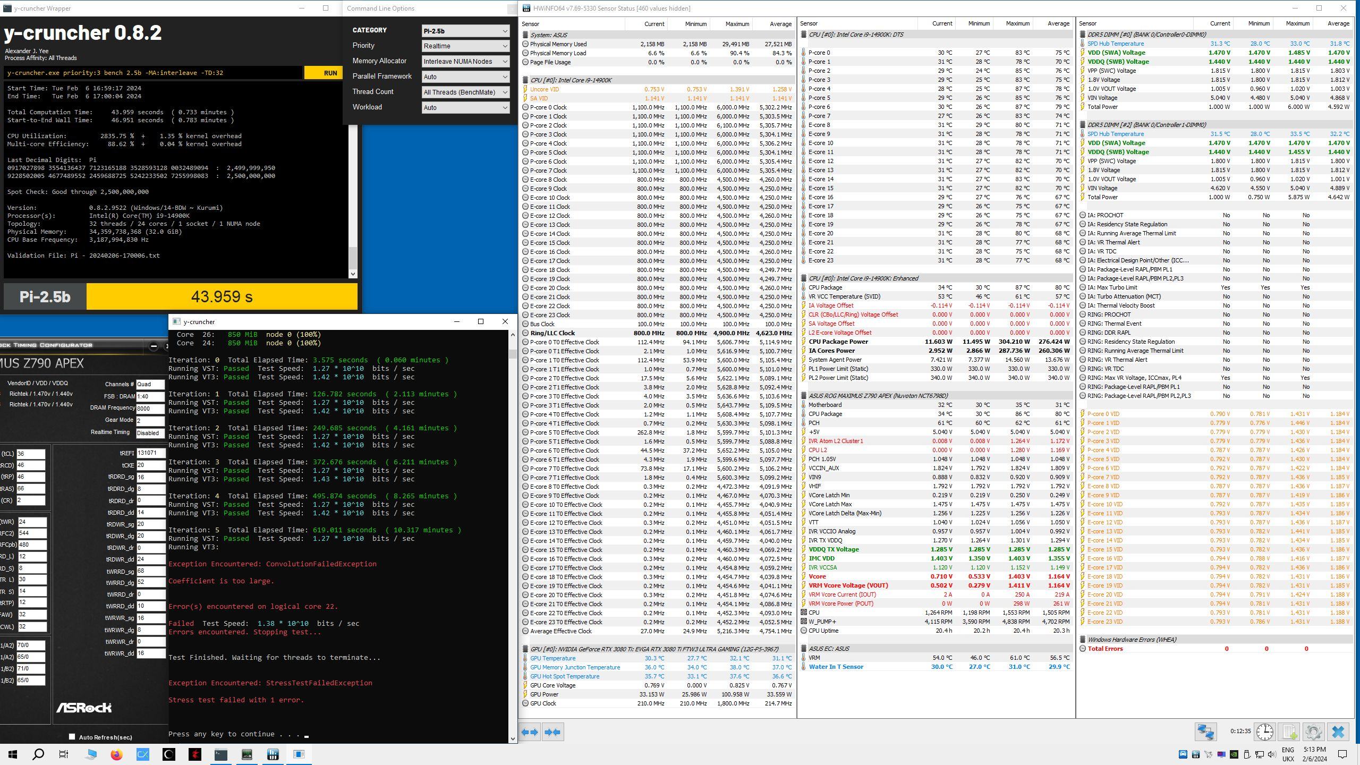Expand the Thread Count dropdown
The height and width of the screenshot is (765, 1360).
[x=465, y=92]
